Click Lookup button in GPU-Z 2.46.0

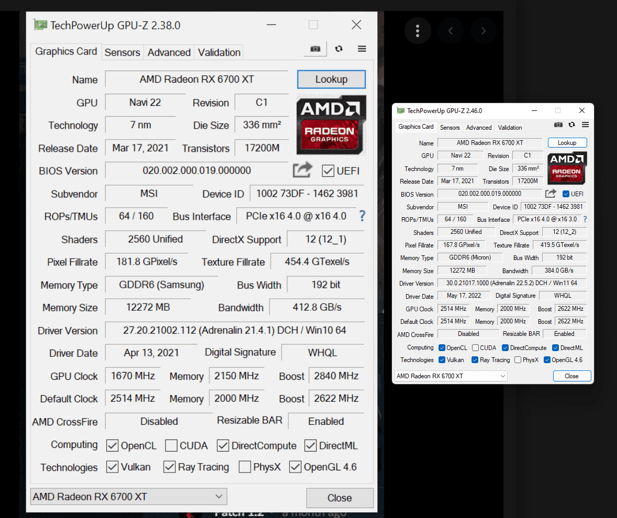click(567, 143)
